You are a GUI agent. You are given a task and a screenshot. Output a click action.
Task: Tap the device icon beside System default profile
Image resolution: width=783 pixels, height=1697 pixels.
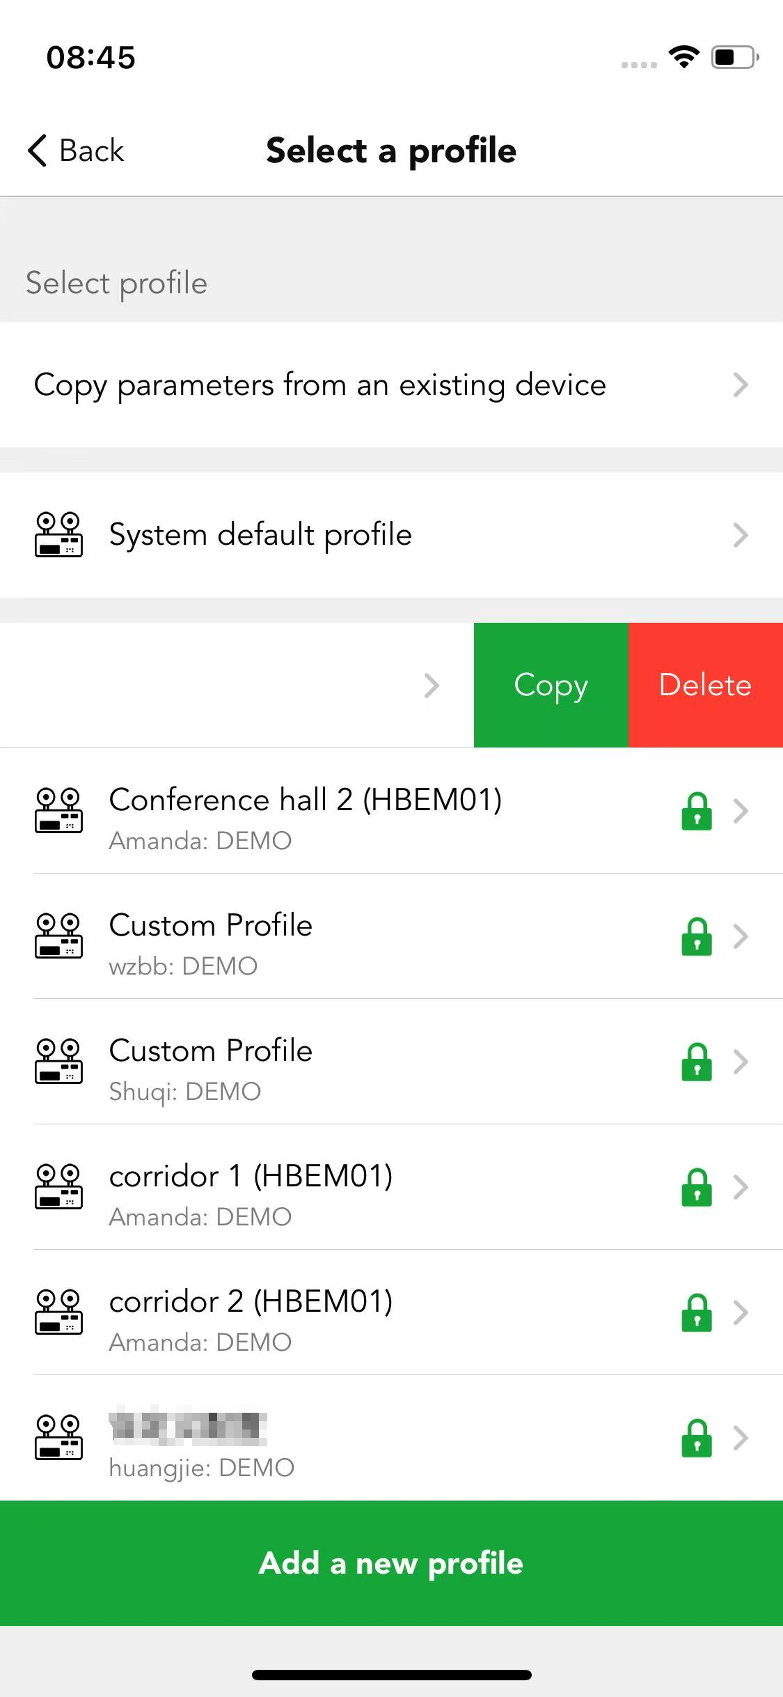[x=58, y=534]
